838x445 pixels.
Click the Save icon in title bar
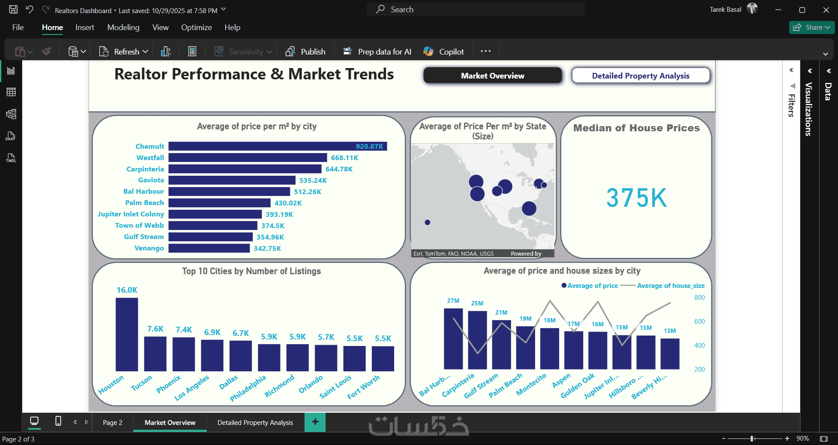coord(14,9)
